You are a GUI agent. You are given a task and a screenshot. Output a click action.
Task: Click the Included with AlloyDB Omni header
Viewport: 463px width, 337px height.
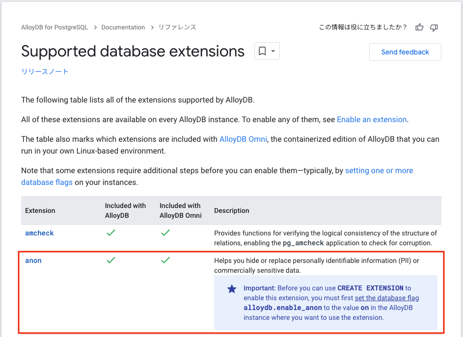click(x=180, y=210)
